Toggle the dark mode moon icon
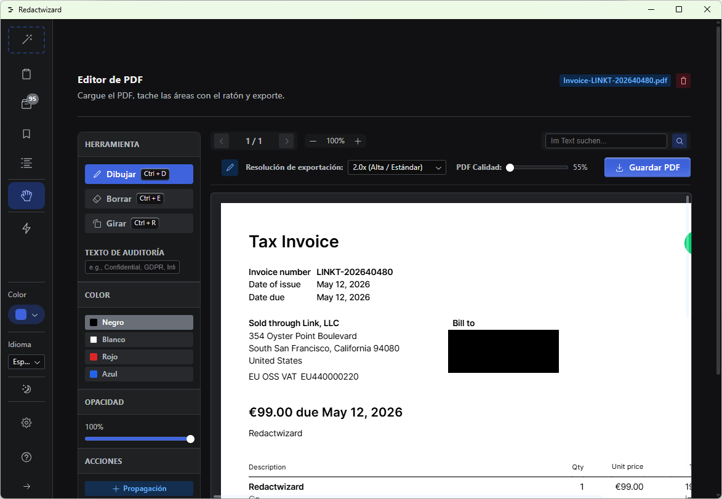722x499 pixels. [26, 389]
